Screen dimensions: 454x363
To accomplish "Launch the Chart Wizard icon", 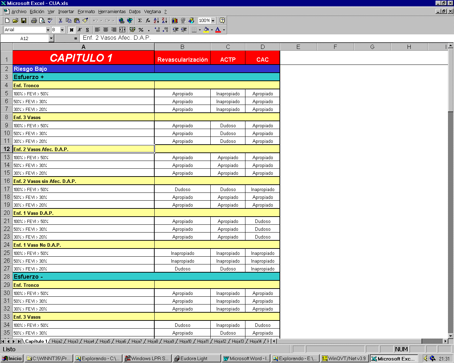I will pyautogui.click(x=175, y=21).
